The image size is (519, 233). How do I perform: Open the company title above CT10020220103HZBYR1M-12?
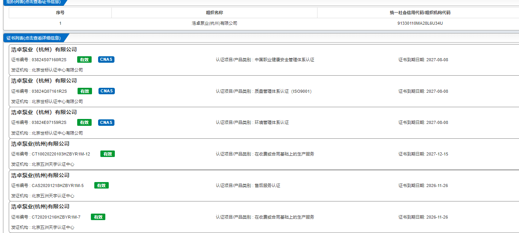click(x=40, y=144)
